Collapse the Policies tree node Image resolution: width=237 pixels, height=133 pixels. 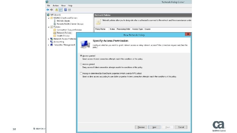click(x=48, y=27)
